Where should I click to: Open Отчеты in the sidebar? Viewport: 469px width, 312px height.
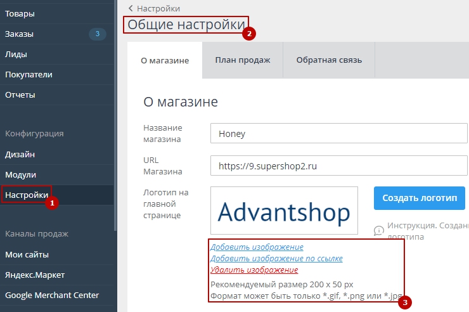[x=20, y=94]
